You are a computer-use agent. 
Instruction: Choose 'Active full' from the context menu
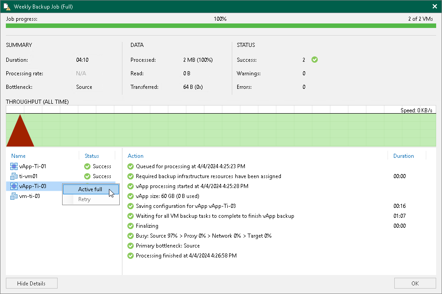pyautogui.click(x=90, y=189)
